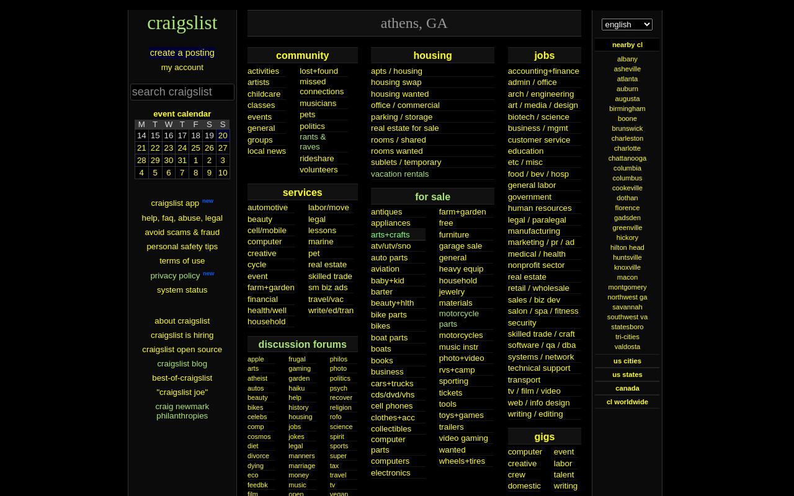Screen dimensions: 794x496
Task: Open the gigs section header
Action: click(x=544, y=436)
